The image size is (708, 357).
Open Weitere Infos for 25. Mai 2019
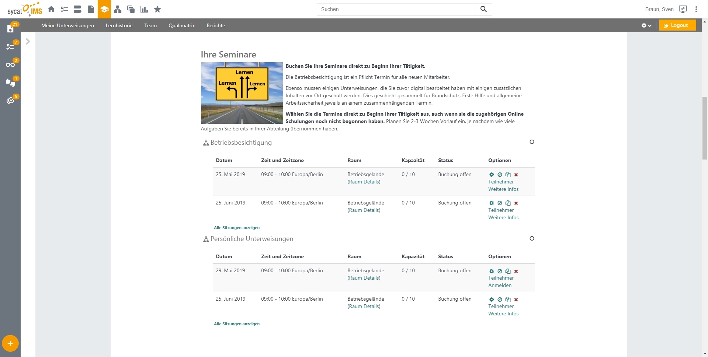click(x=503, y=189)
